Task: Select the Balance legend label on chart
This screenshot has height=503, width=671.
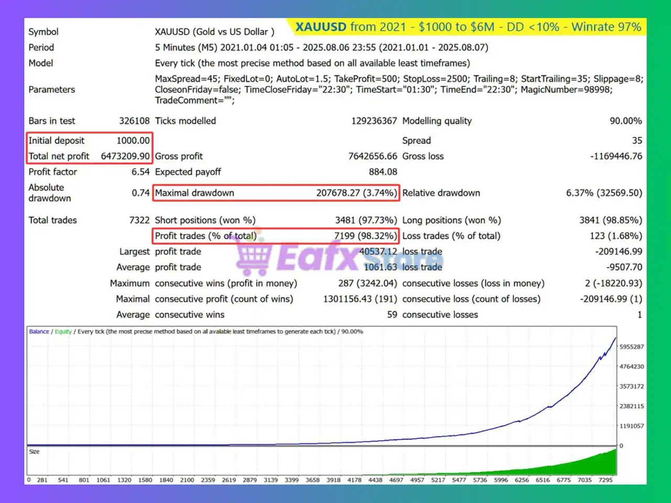Action: coord(39,332)
